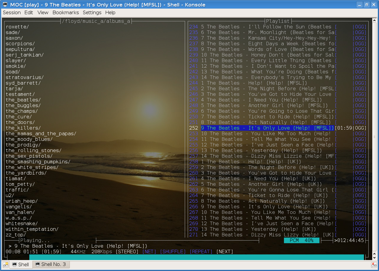Select playlist track 244 Help! [MFSL]
Viewport: 379px width, 271px height.
click(x=278, y=83)
